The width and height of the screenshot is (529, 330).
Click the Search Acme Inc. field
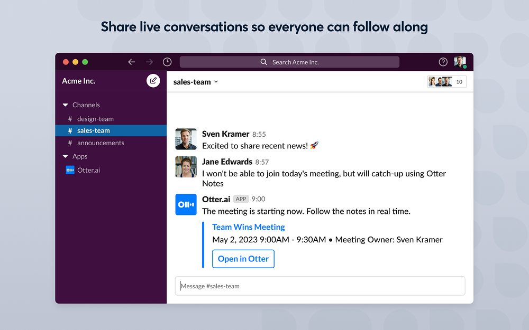289,62
